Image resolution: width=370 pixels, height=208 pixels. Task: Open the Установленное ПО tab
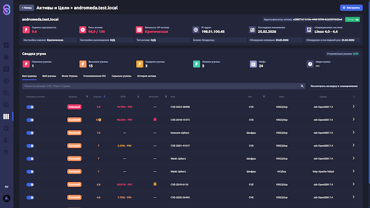point(94,76)
